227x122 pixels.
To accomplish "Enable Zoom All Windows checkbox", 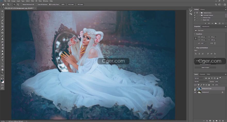I will click(37, 4).
